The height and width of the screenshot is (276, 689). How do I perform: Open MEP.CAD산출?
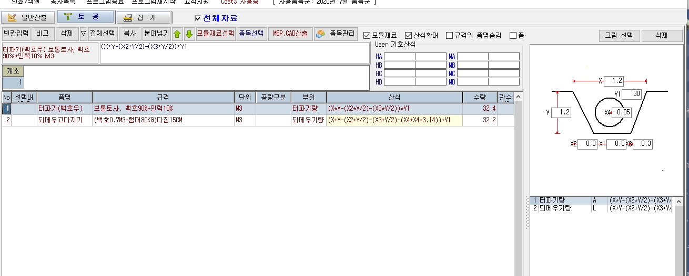(x=290, y=34)
